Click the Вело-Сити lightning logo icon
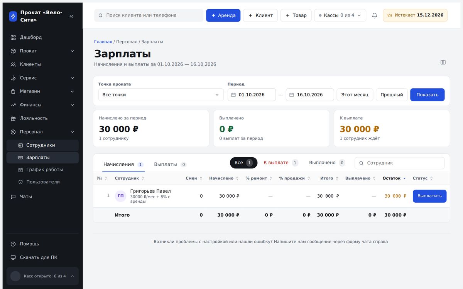This screenshot has height=289, width=463. [13, 16]
